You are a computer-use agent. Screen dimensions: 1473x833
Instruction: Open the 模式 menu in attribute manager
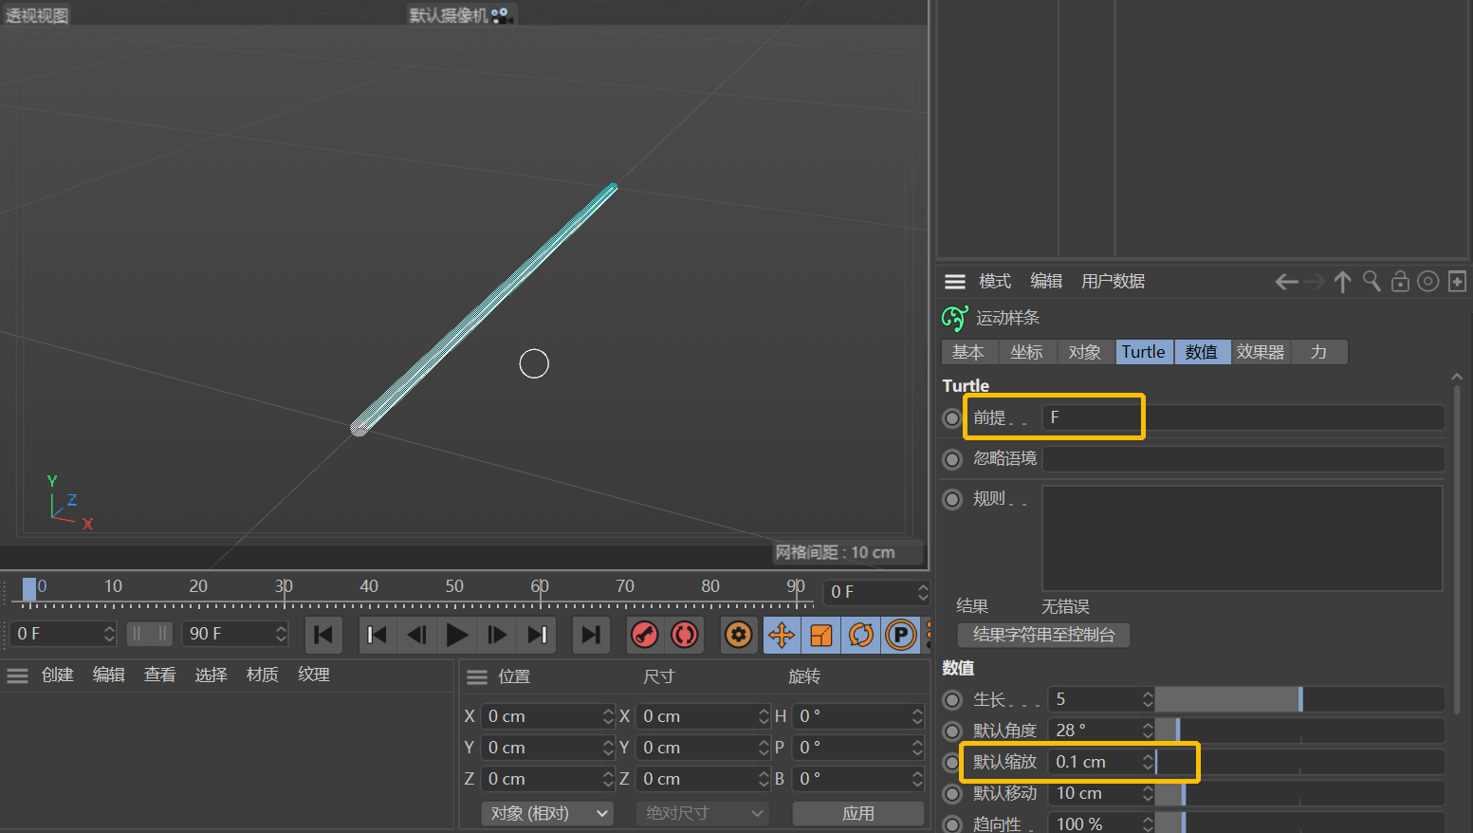(995, 282)
